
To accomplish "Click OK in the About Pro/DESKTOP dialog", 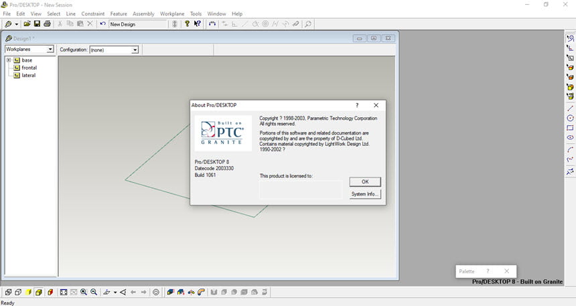I will [x=365, y=181].
